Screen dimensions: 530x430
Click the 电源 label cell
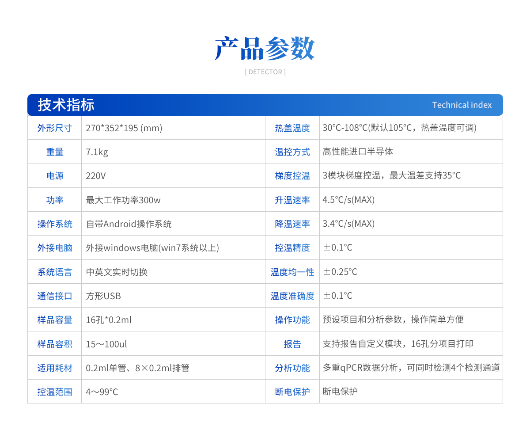coord(55,176)
